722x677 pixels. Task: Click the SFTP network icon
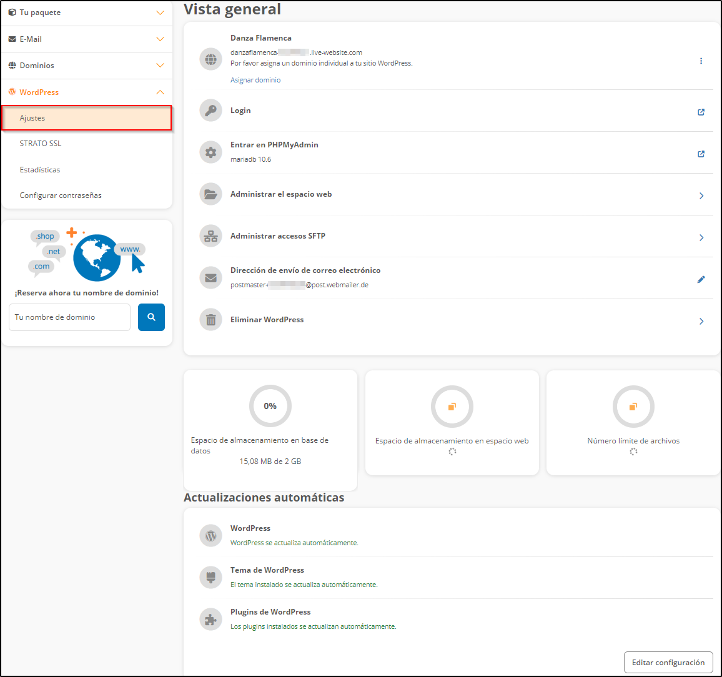point(211,236)
